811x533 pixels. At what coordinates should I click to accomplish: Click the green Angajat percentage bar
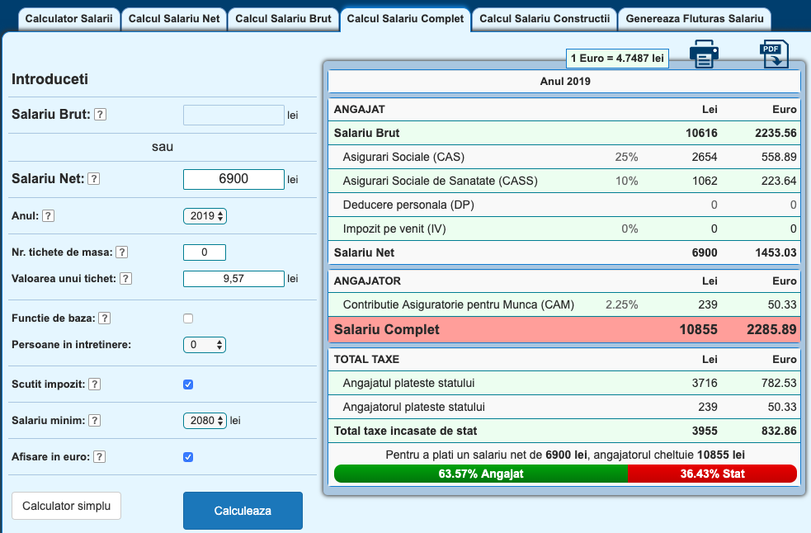[x=481, y=474]
